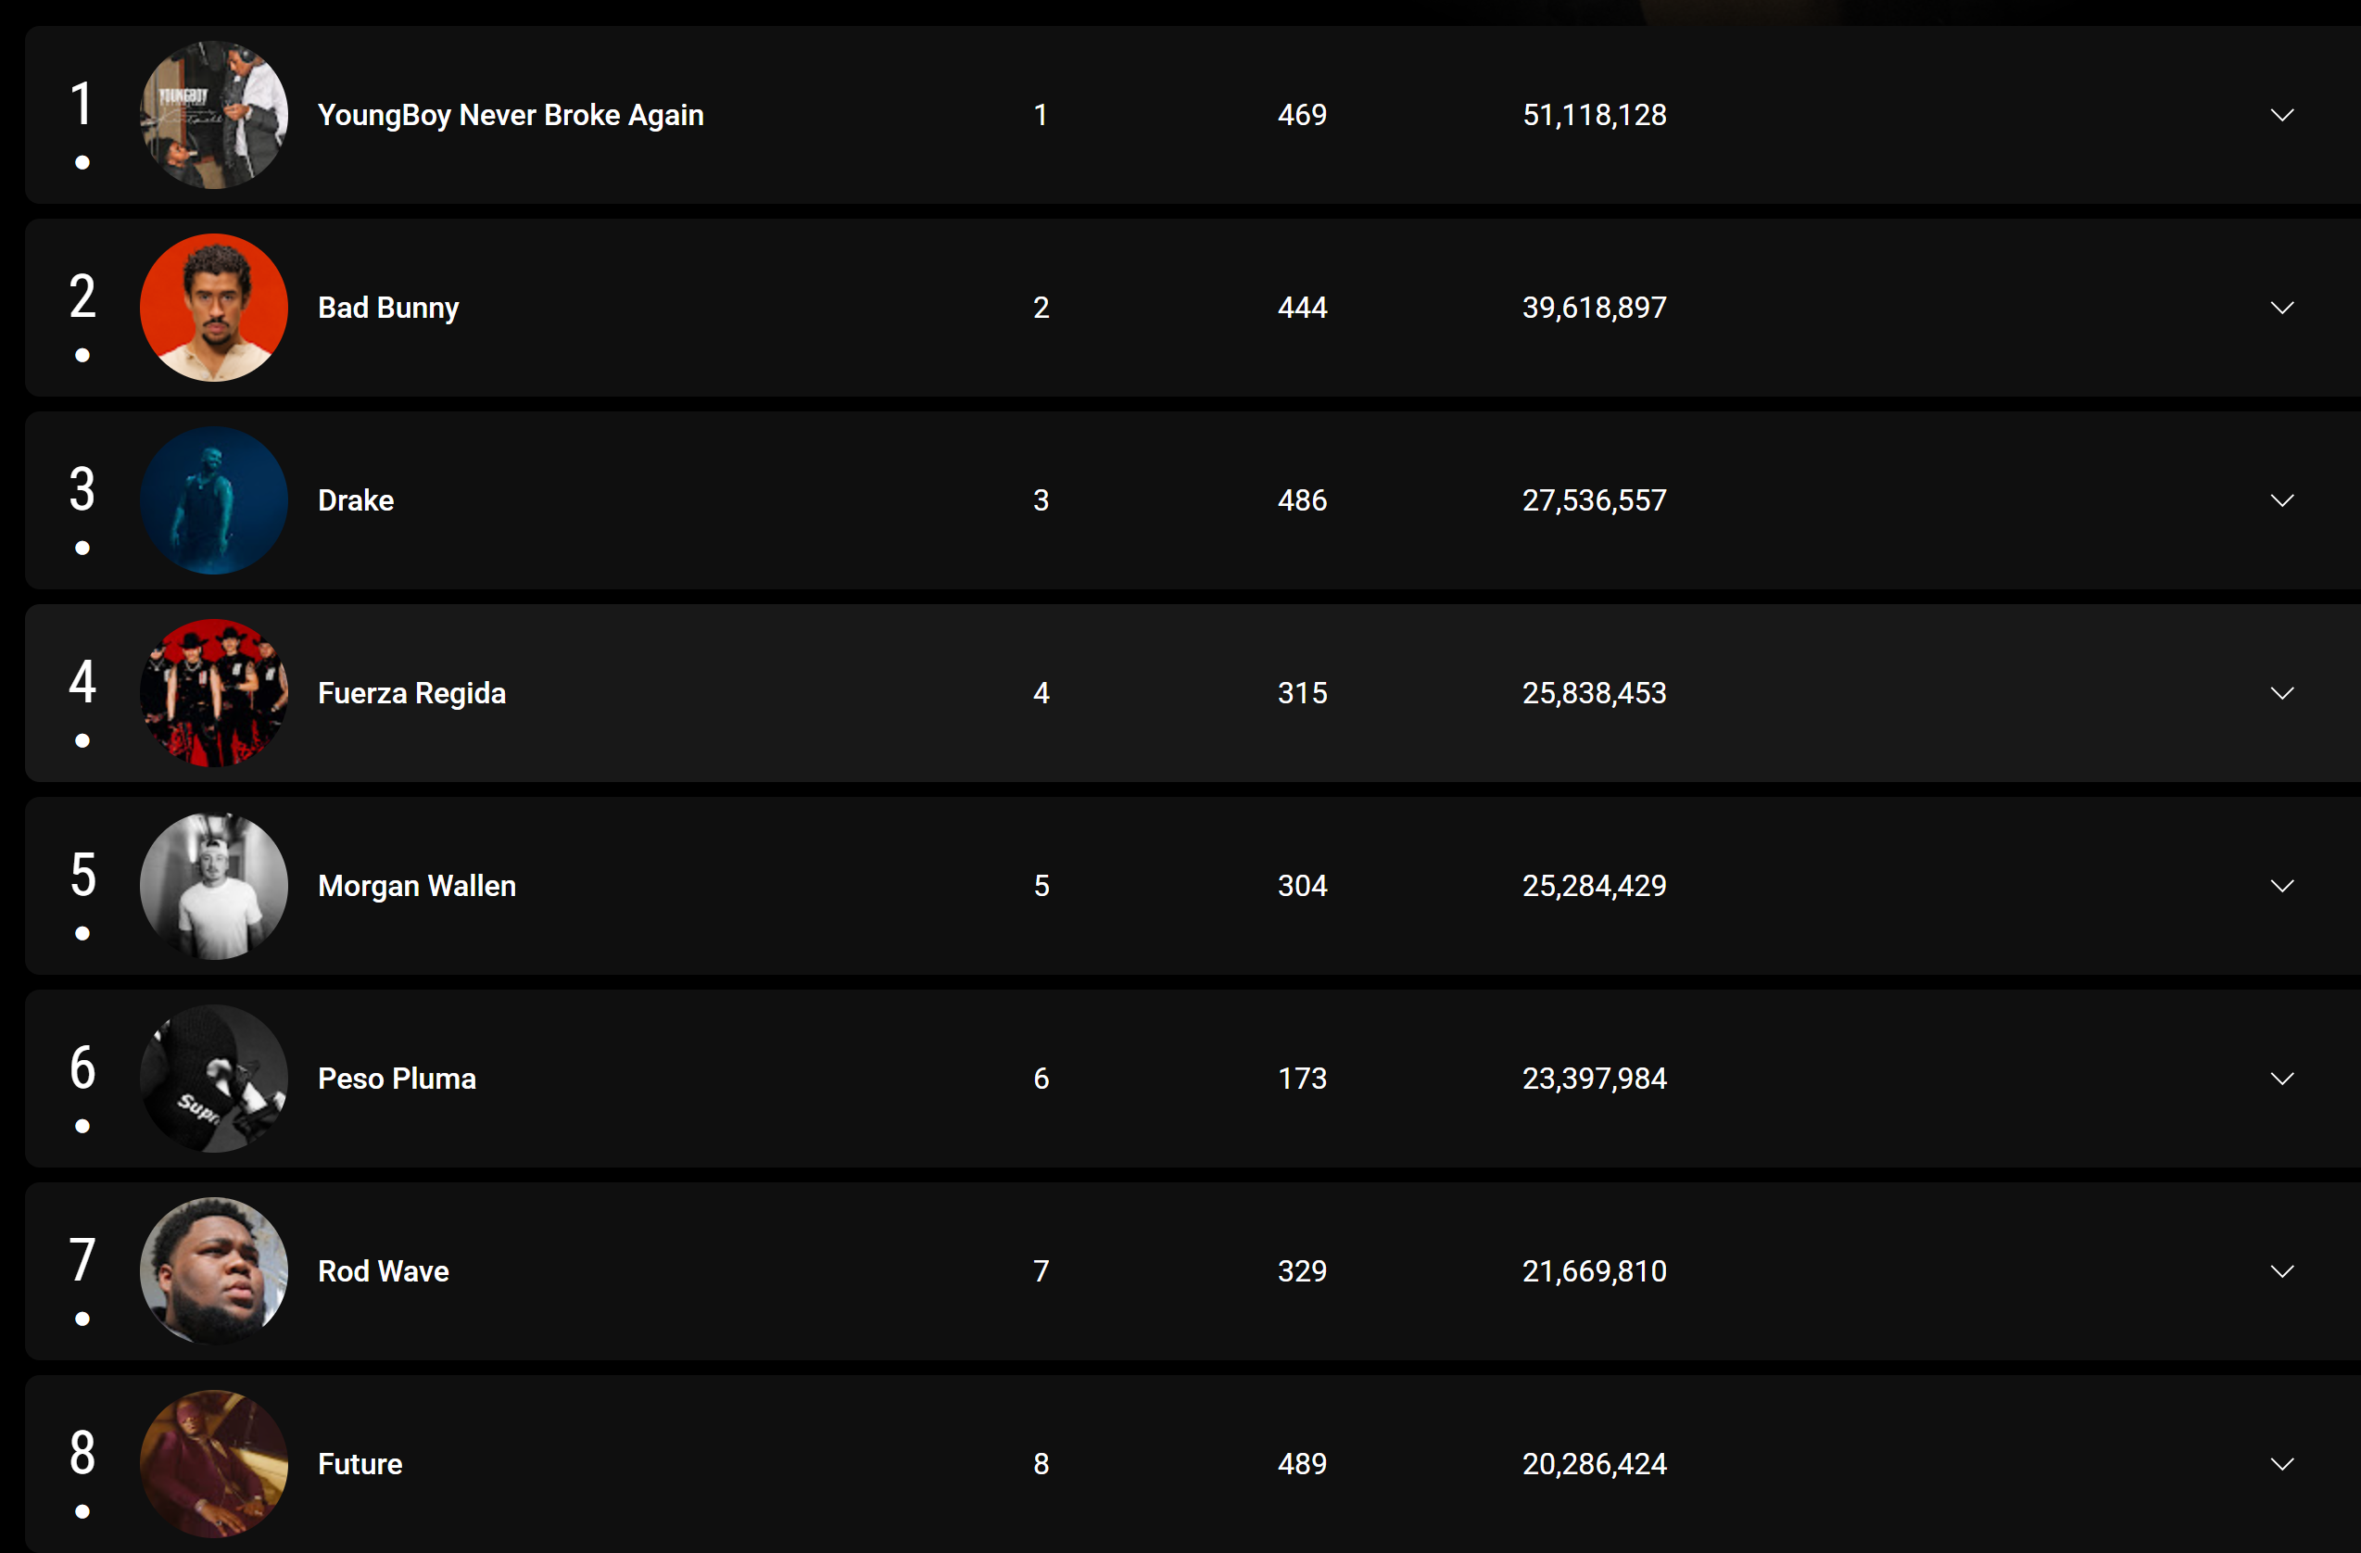Click the dot indicator beside rank 5

82,932
